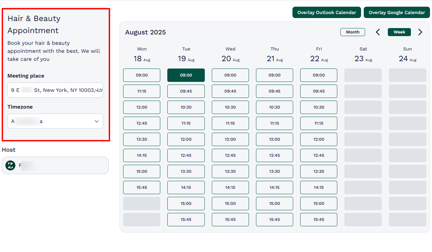Click the Host panel entry
432x252 pixels.
tap(55, 165)
